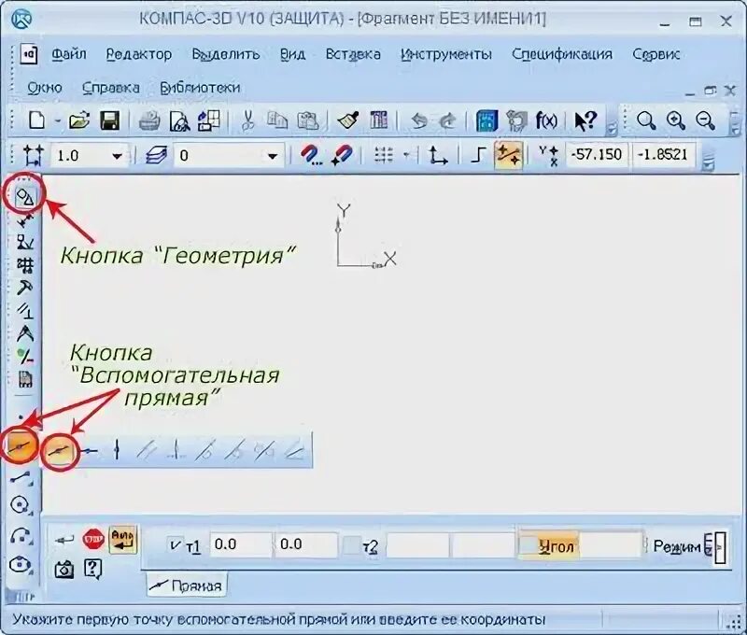Expand the layer 0 dropdown
The image size is (747, 635).
click(x=273, y=156)
